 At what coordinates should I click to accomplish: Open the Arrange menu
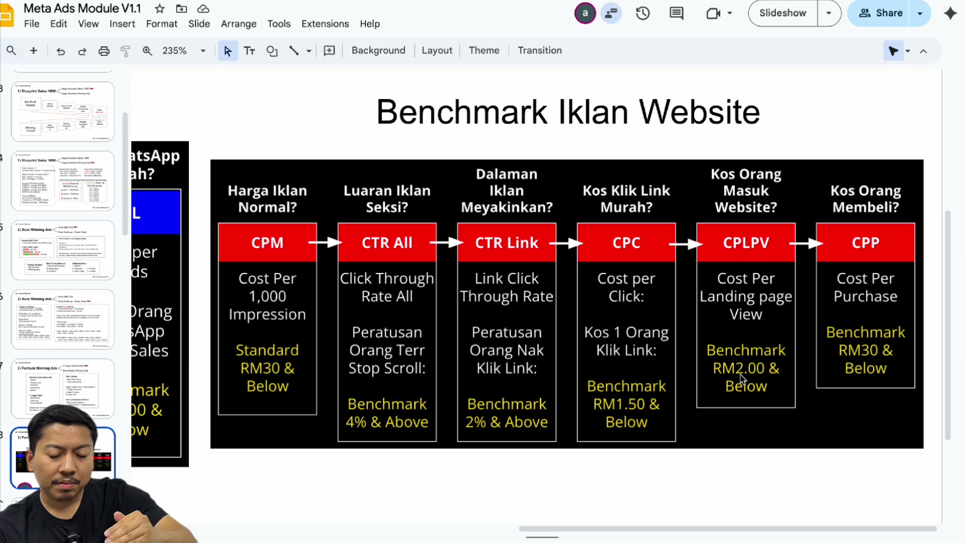click(x=239, y=24)
